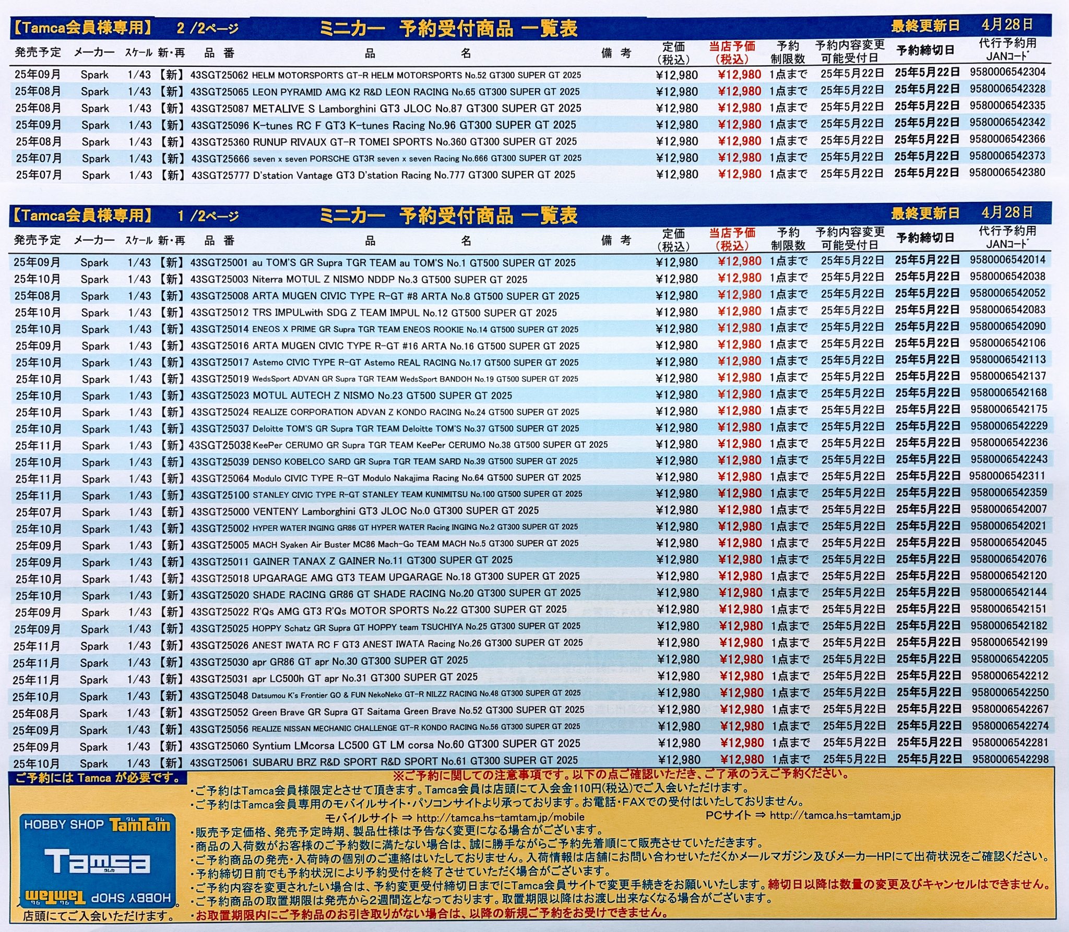Select product number 43SGT25056
Screen dimensions: 1069x932
[x=219, y=730]
